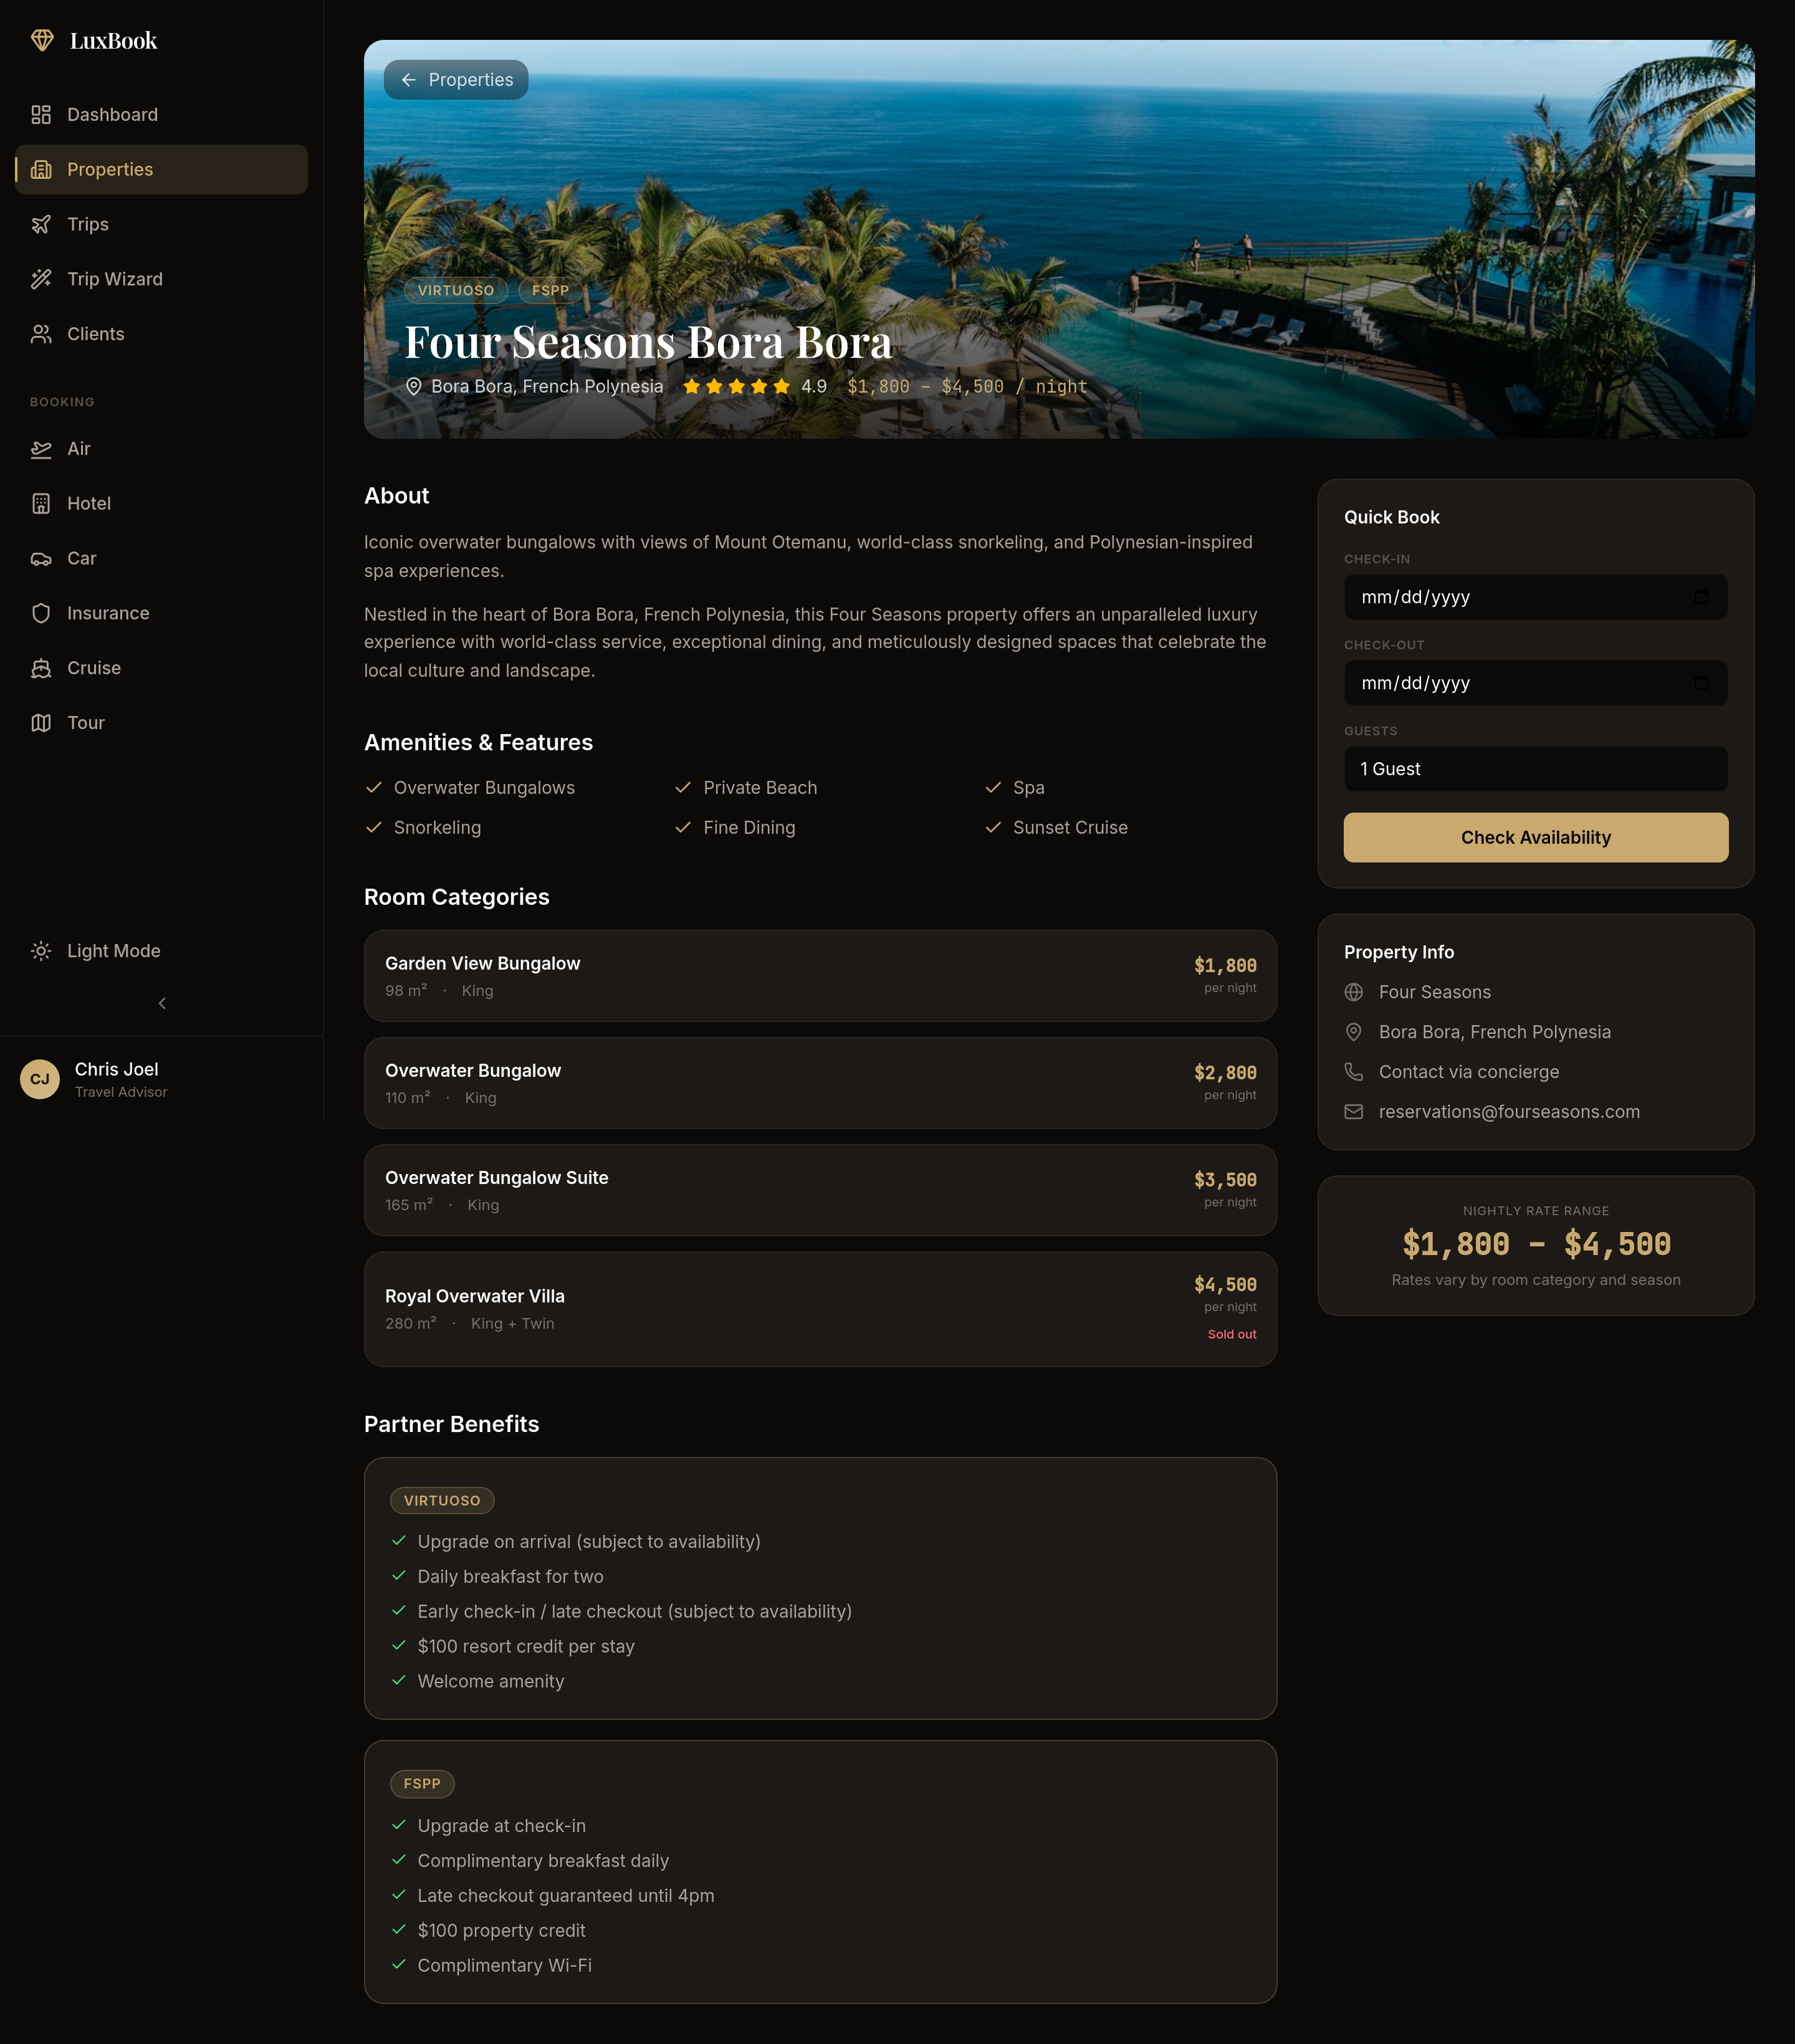Image resolution: width=1795 pixels, height=2044 pixels.
Task: Open the Clients section via its icon
Action: coord(41,334)
